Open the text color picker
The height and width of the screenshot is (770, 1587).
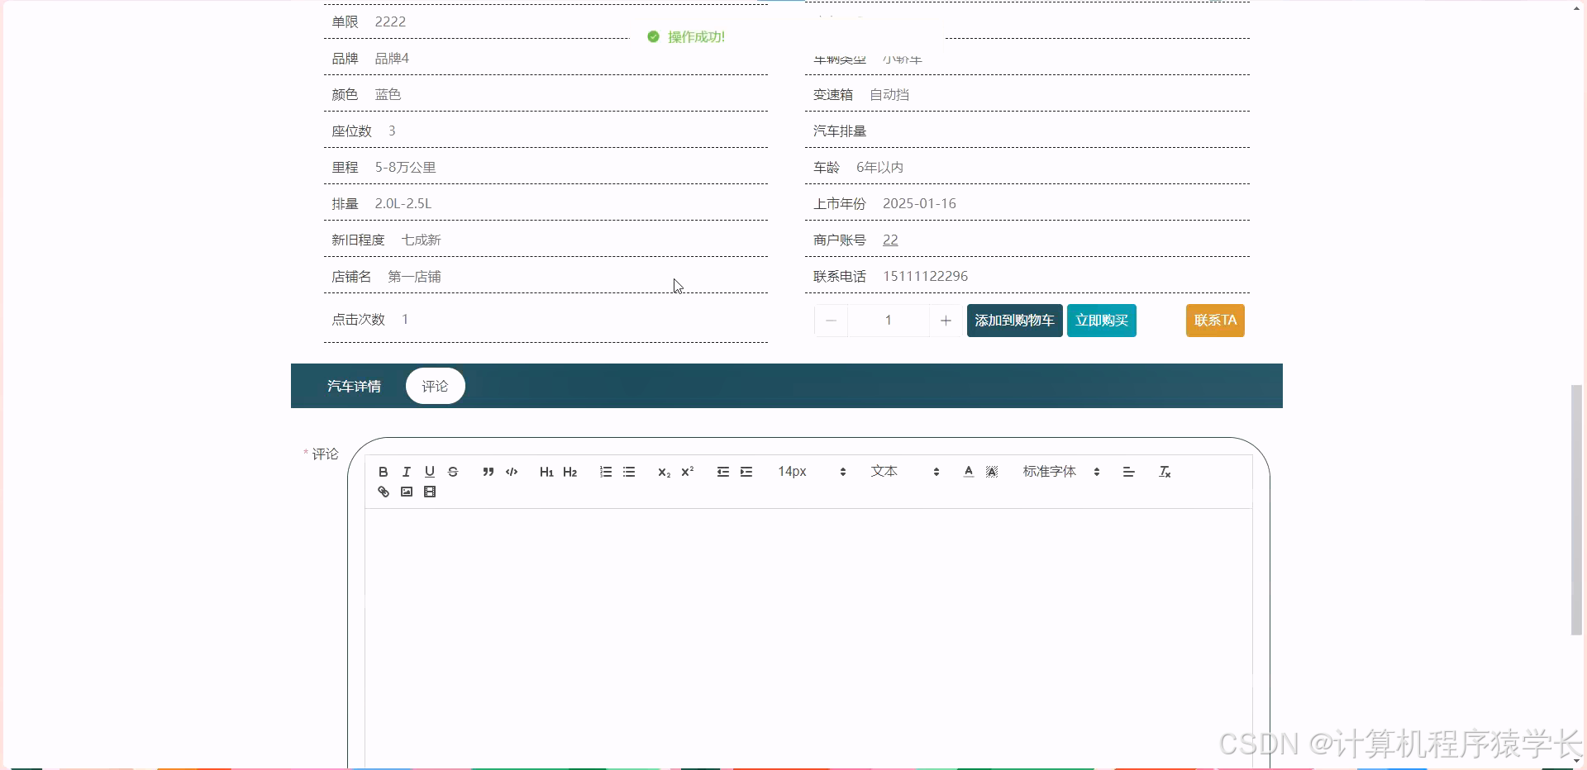(967, 471)
